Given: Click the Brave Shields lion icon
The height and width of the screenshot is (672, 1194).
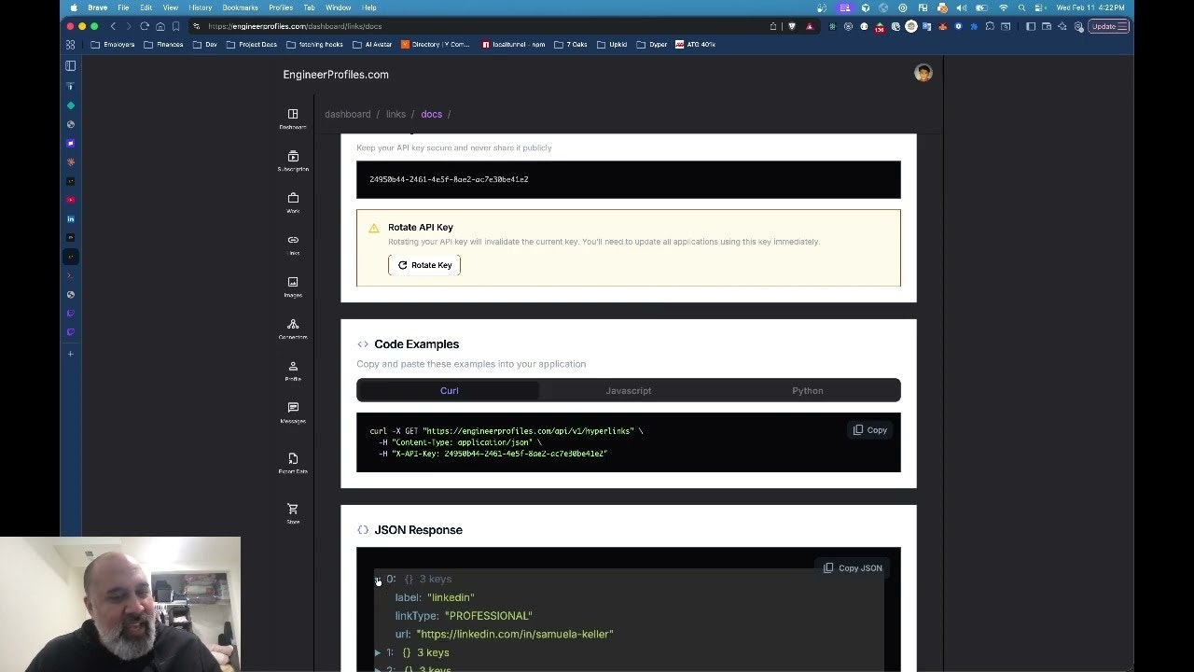Looking at the screenshot, I should pyautogui.click(x=791, y=26).
